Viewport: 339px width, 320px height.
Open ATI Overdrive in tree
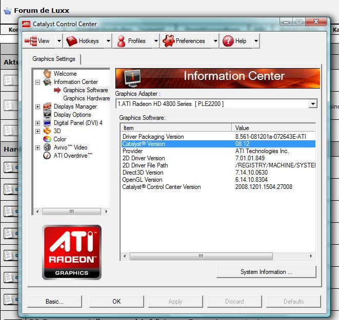click(73, 156)
